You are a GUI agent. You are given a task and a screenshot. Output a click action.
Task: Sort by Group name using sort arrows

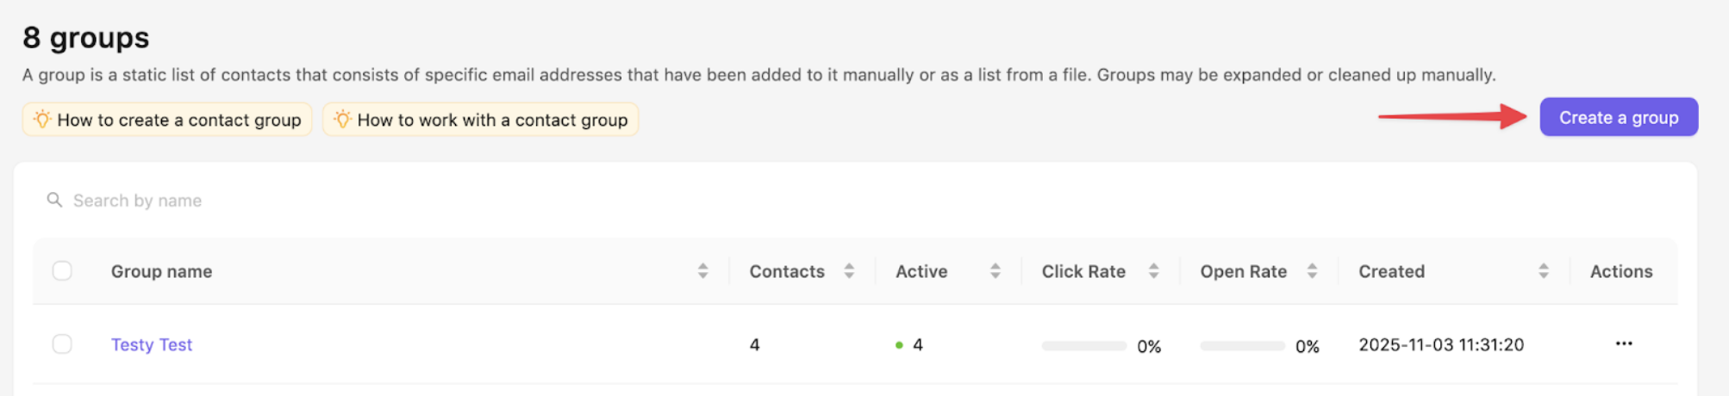click(x=702, y=271)
